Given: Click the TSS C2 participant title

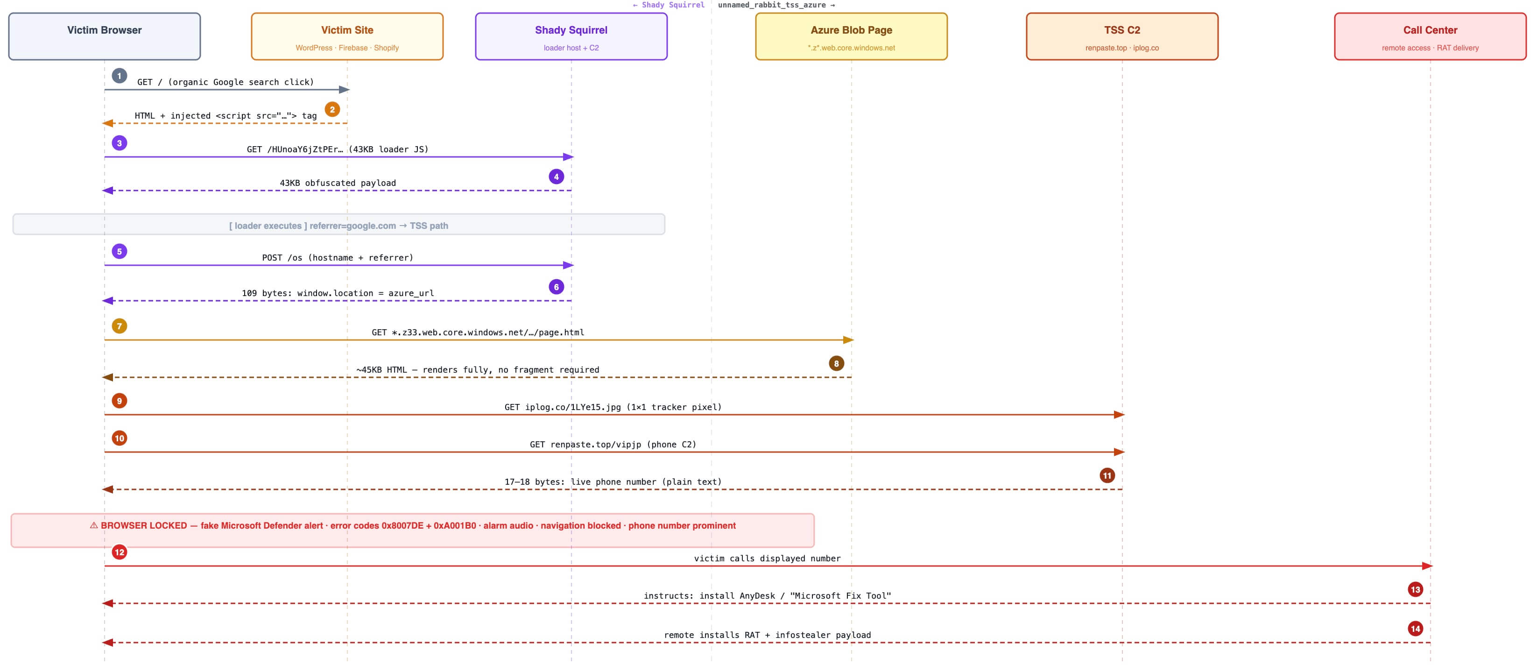Looking at the screenshot, I should [x=1122, y=30].
